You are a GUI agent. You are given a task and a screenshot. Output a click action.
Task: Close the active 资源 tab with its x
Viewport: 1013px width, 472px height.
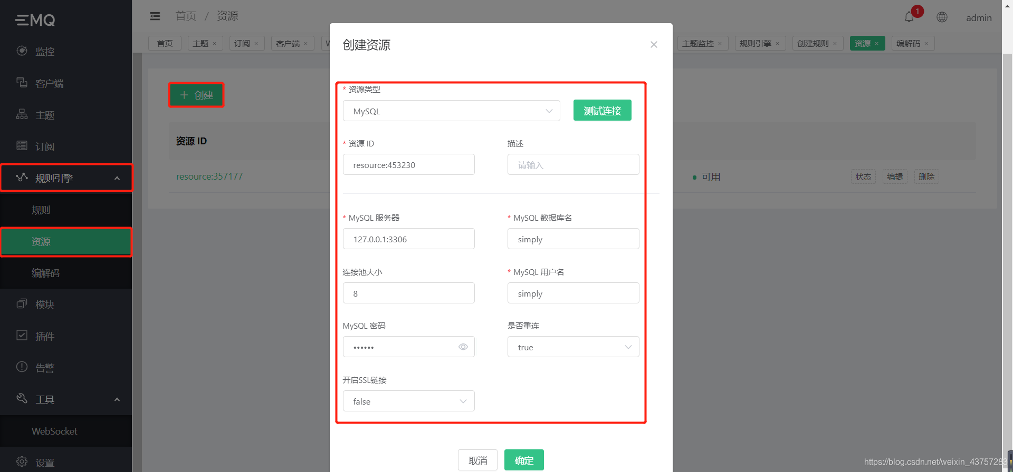coord(877,44)
